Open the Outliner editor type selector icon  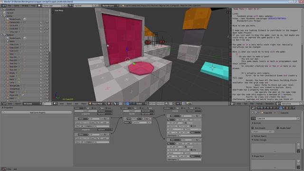tap(3, 104)
